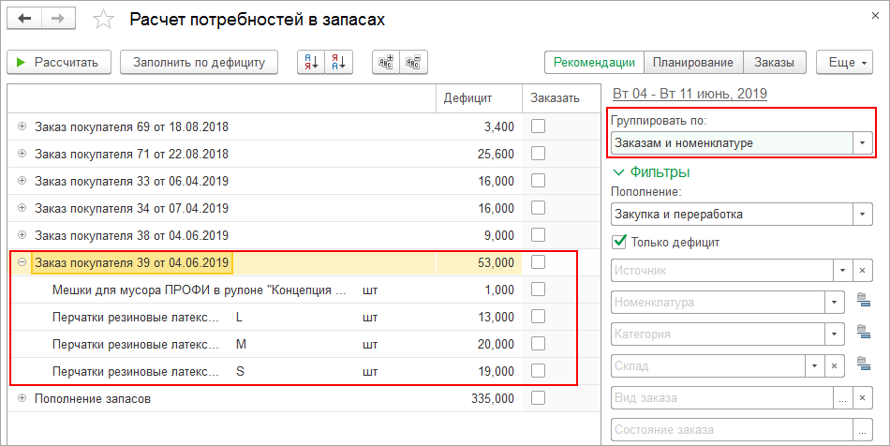This screenshot has width=890, height=446.
Task: Click the back navigation arrow
Action: point(23,19)
